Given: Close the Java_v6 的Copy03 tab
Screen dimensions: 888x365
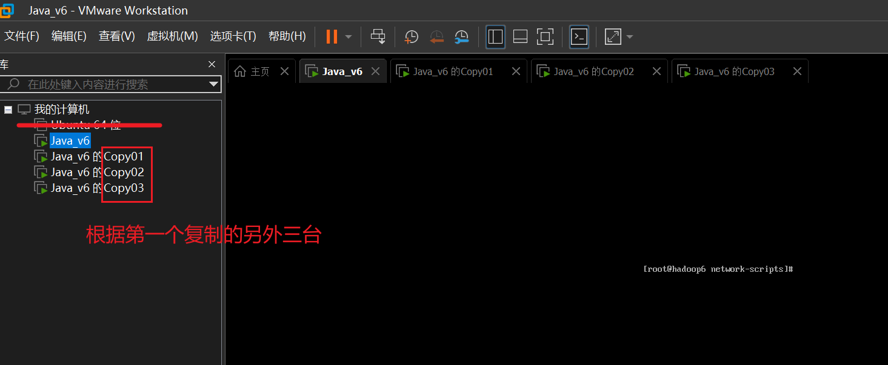Looking at the screenshot, I should pyautogui.click(x=797, y=71).
